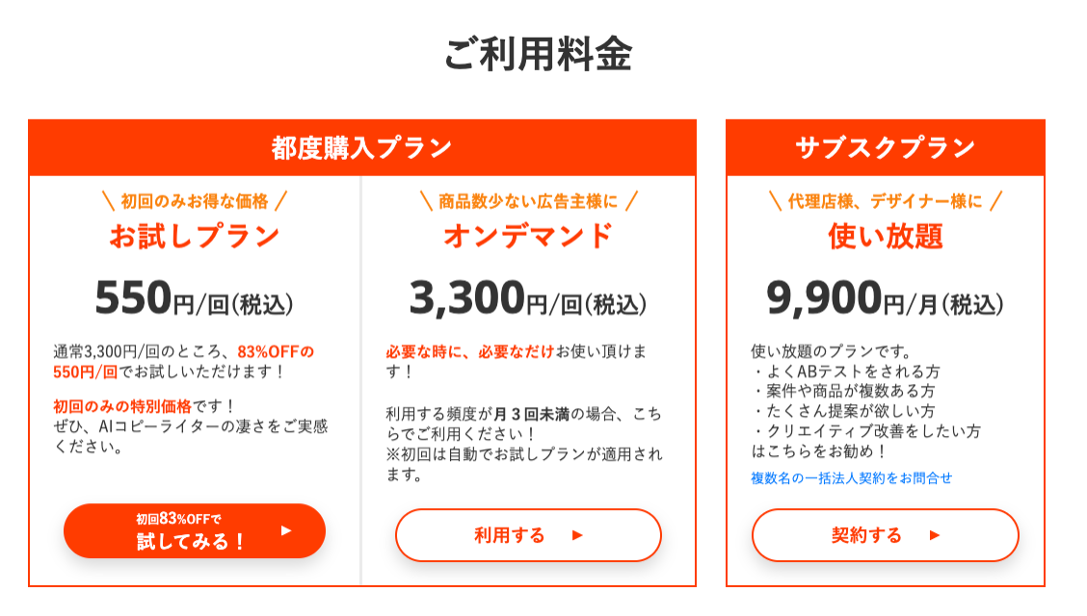
Task: Click the arrow icon in the 利用する button
Action: pyautogui.click(x=577, y=535)
